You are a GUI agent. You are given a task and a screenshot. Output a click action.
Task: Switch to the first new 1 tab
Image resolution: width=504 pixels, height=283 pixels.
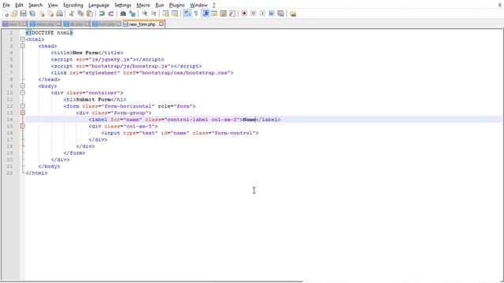13,24
